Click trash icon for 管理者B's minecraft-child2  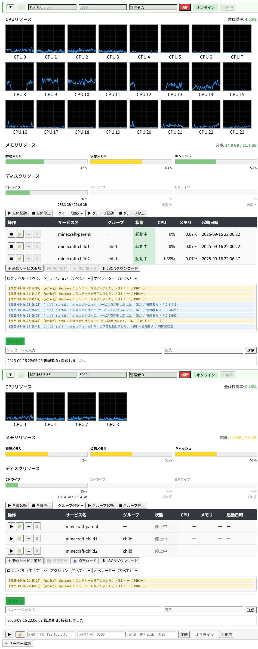click(x=37, y=551)
